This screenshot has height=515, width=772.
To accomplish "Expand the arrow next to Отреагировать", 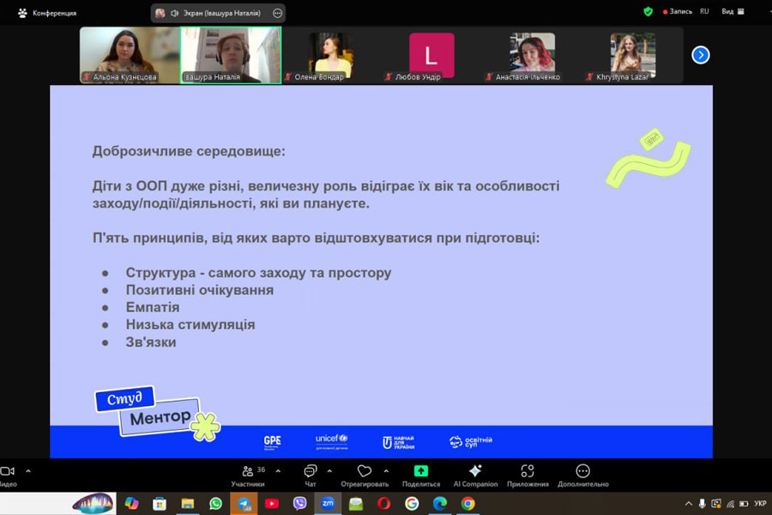I will click(386, 470).
